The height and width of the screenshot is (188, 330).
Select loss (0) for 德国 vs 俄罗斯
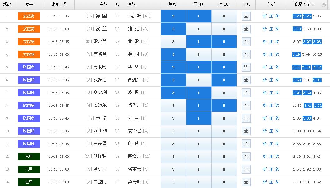[x=224, y=16]
